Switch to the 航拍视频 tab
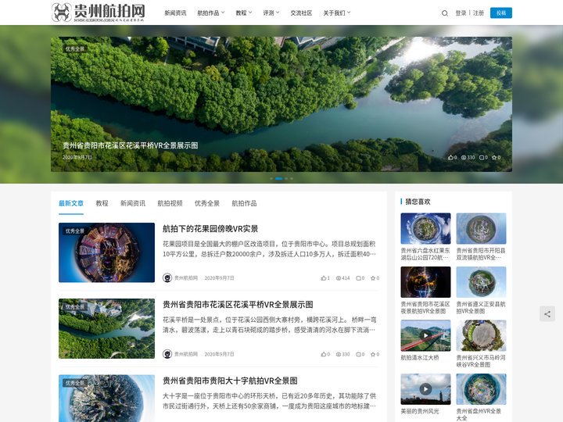This screenshot has width=563, height=422. point(170,203)
